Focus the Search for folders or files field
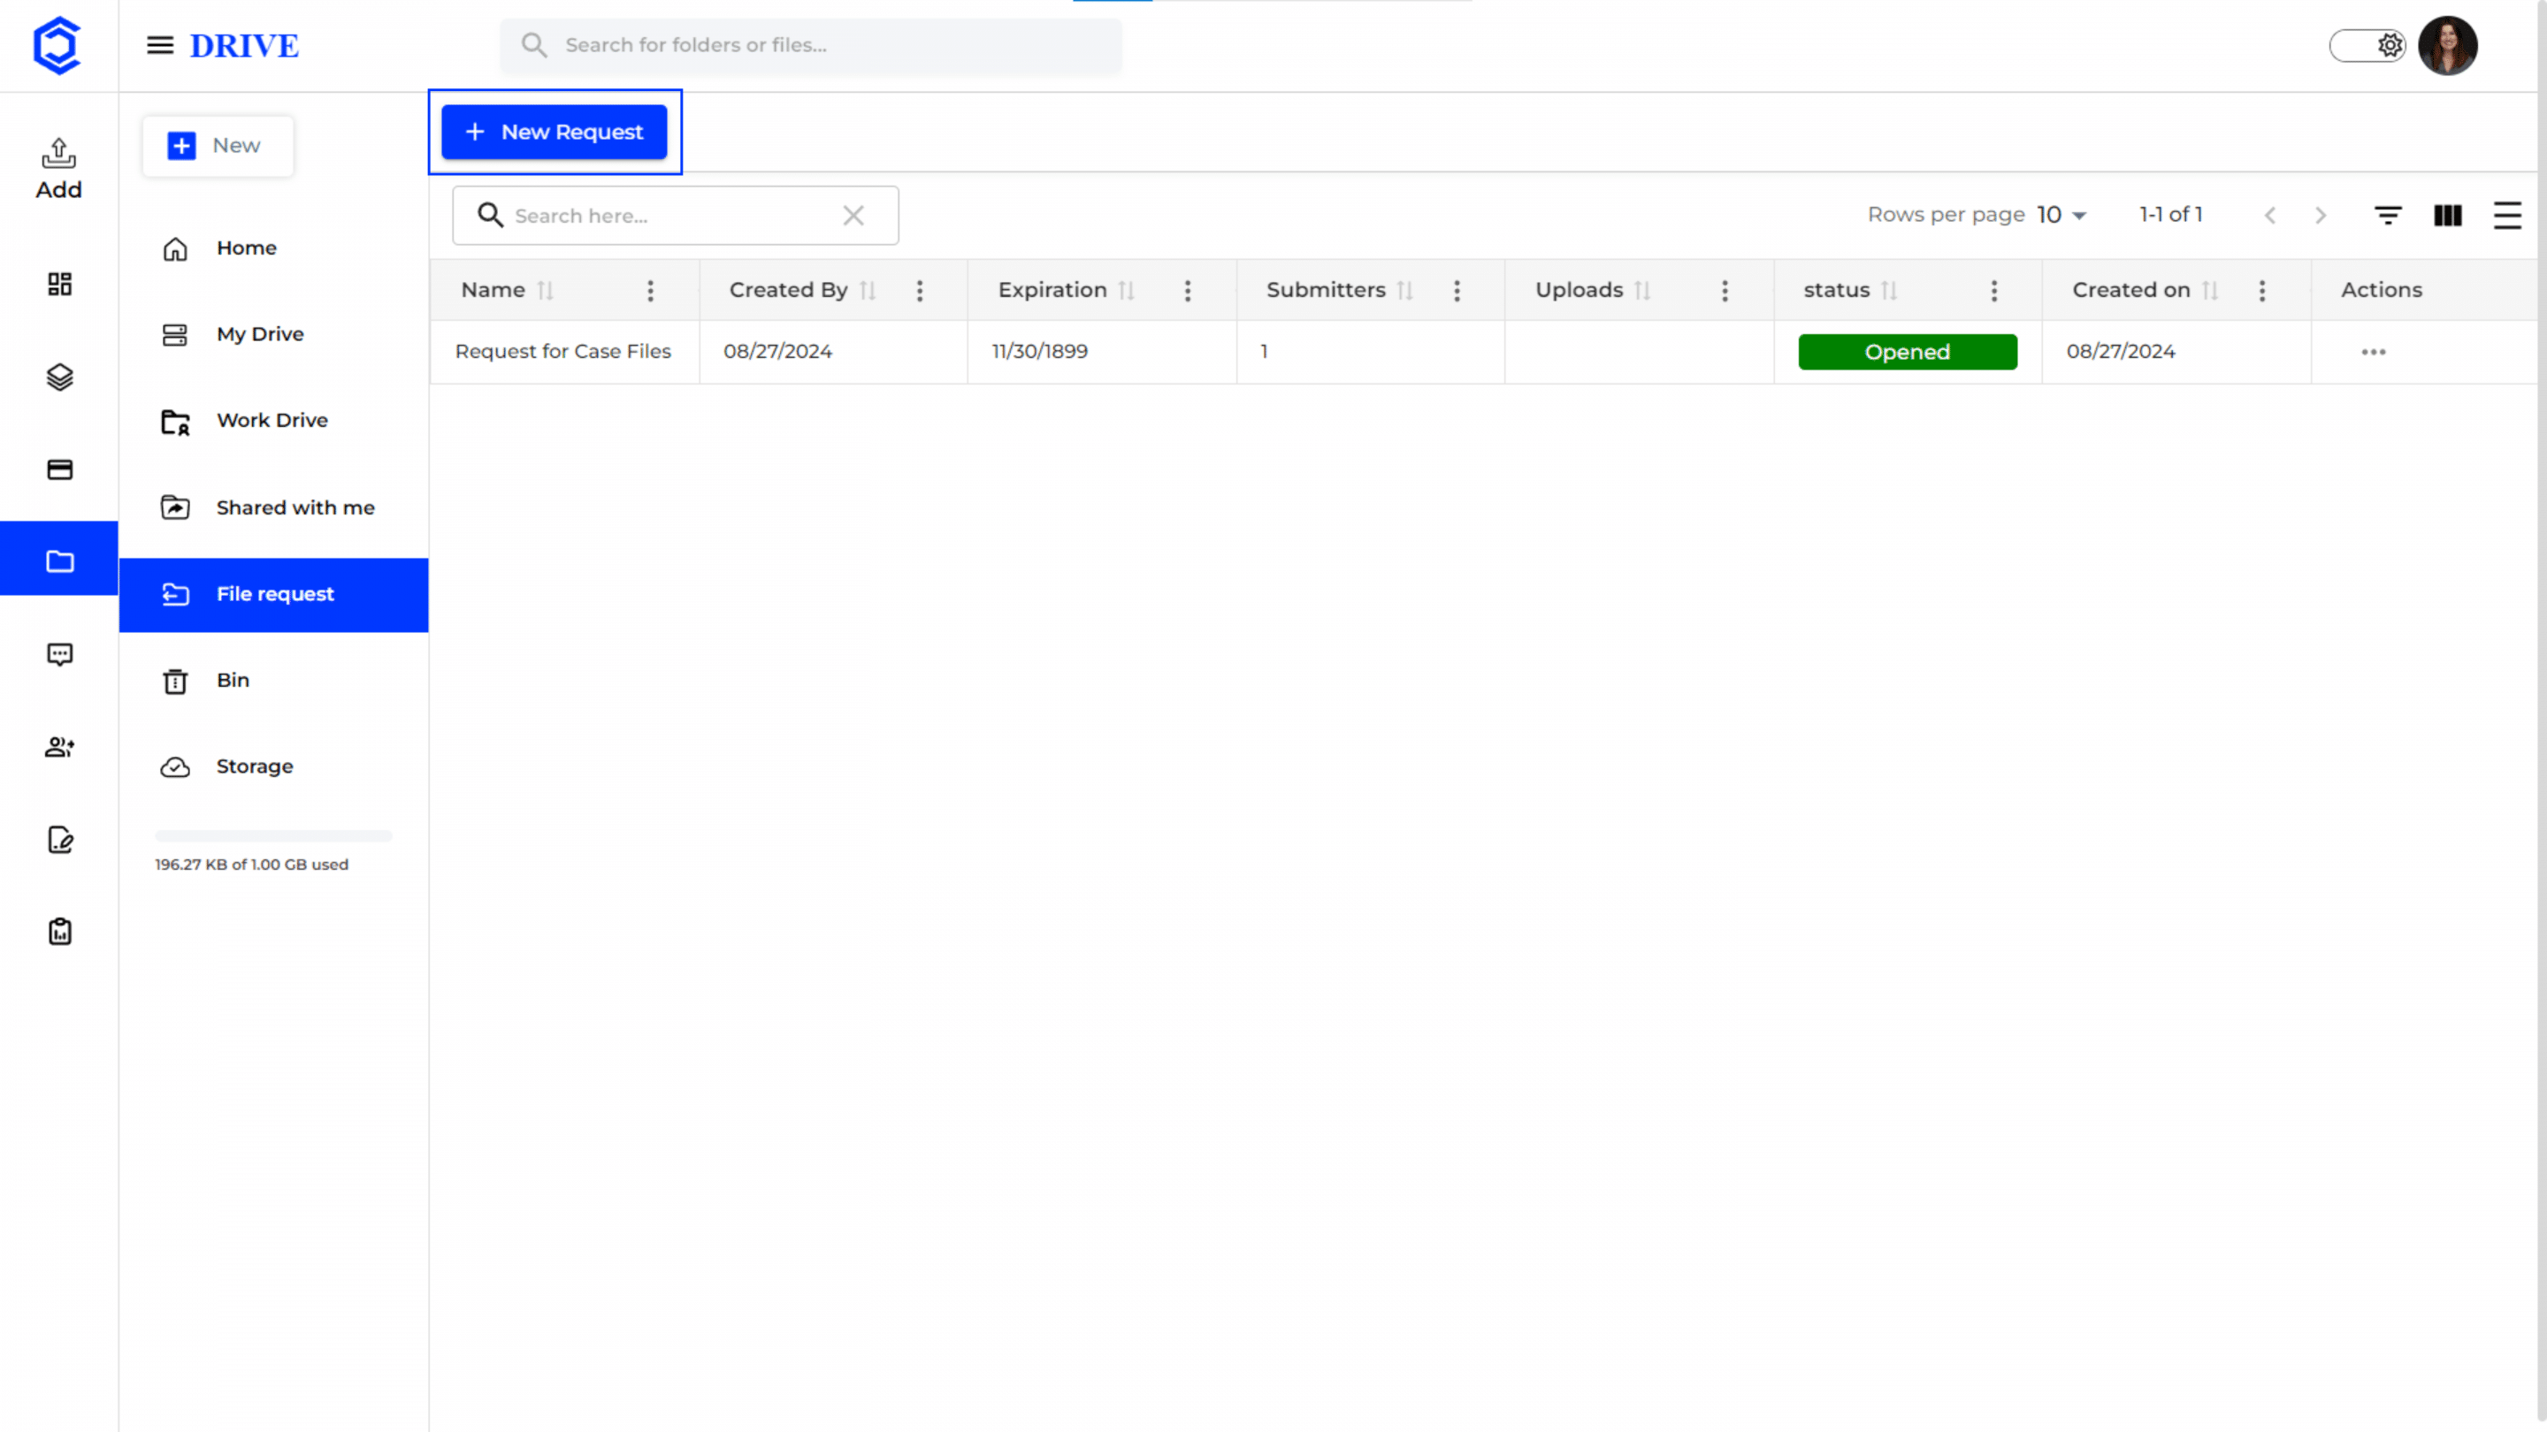The image size is (2547, 1432). click(811, 45)
